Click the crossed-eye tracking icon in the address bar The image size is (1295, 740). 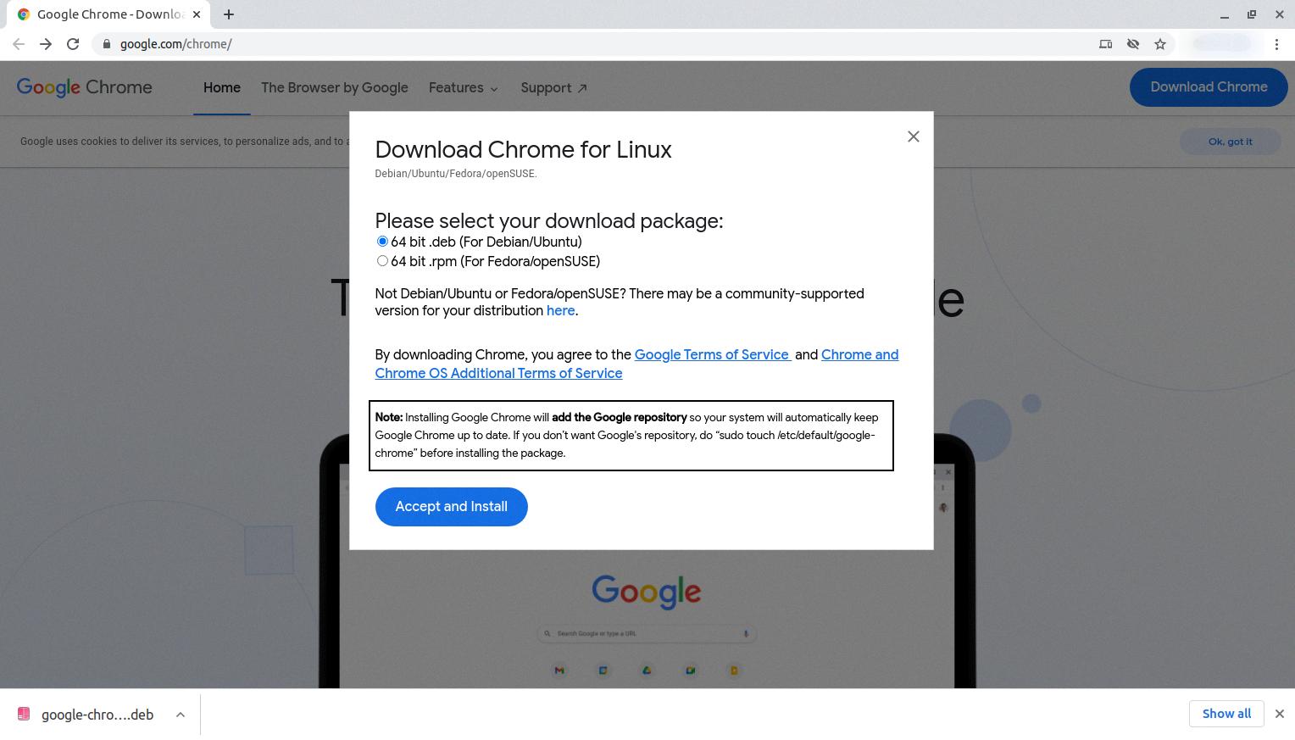[1133, 44]
